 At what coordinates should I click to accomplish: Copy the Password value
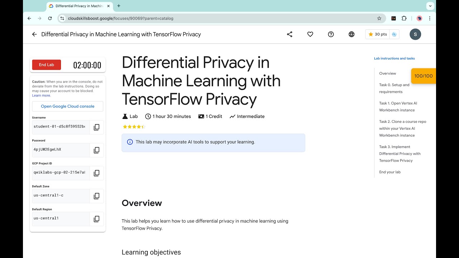point(96,150)
